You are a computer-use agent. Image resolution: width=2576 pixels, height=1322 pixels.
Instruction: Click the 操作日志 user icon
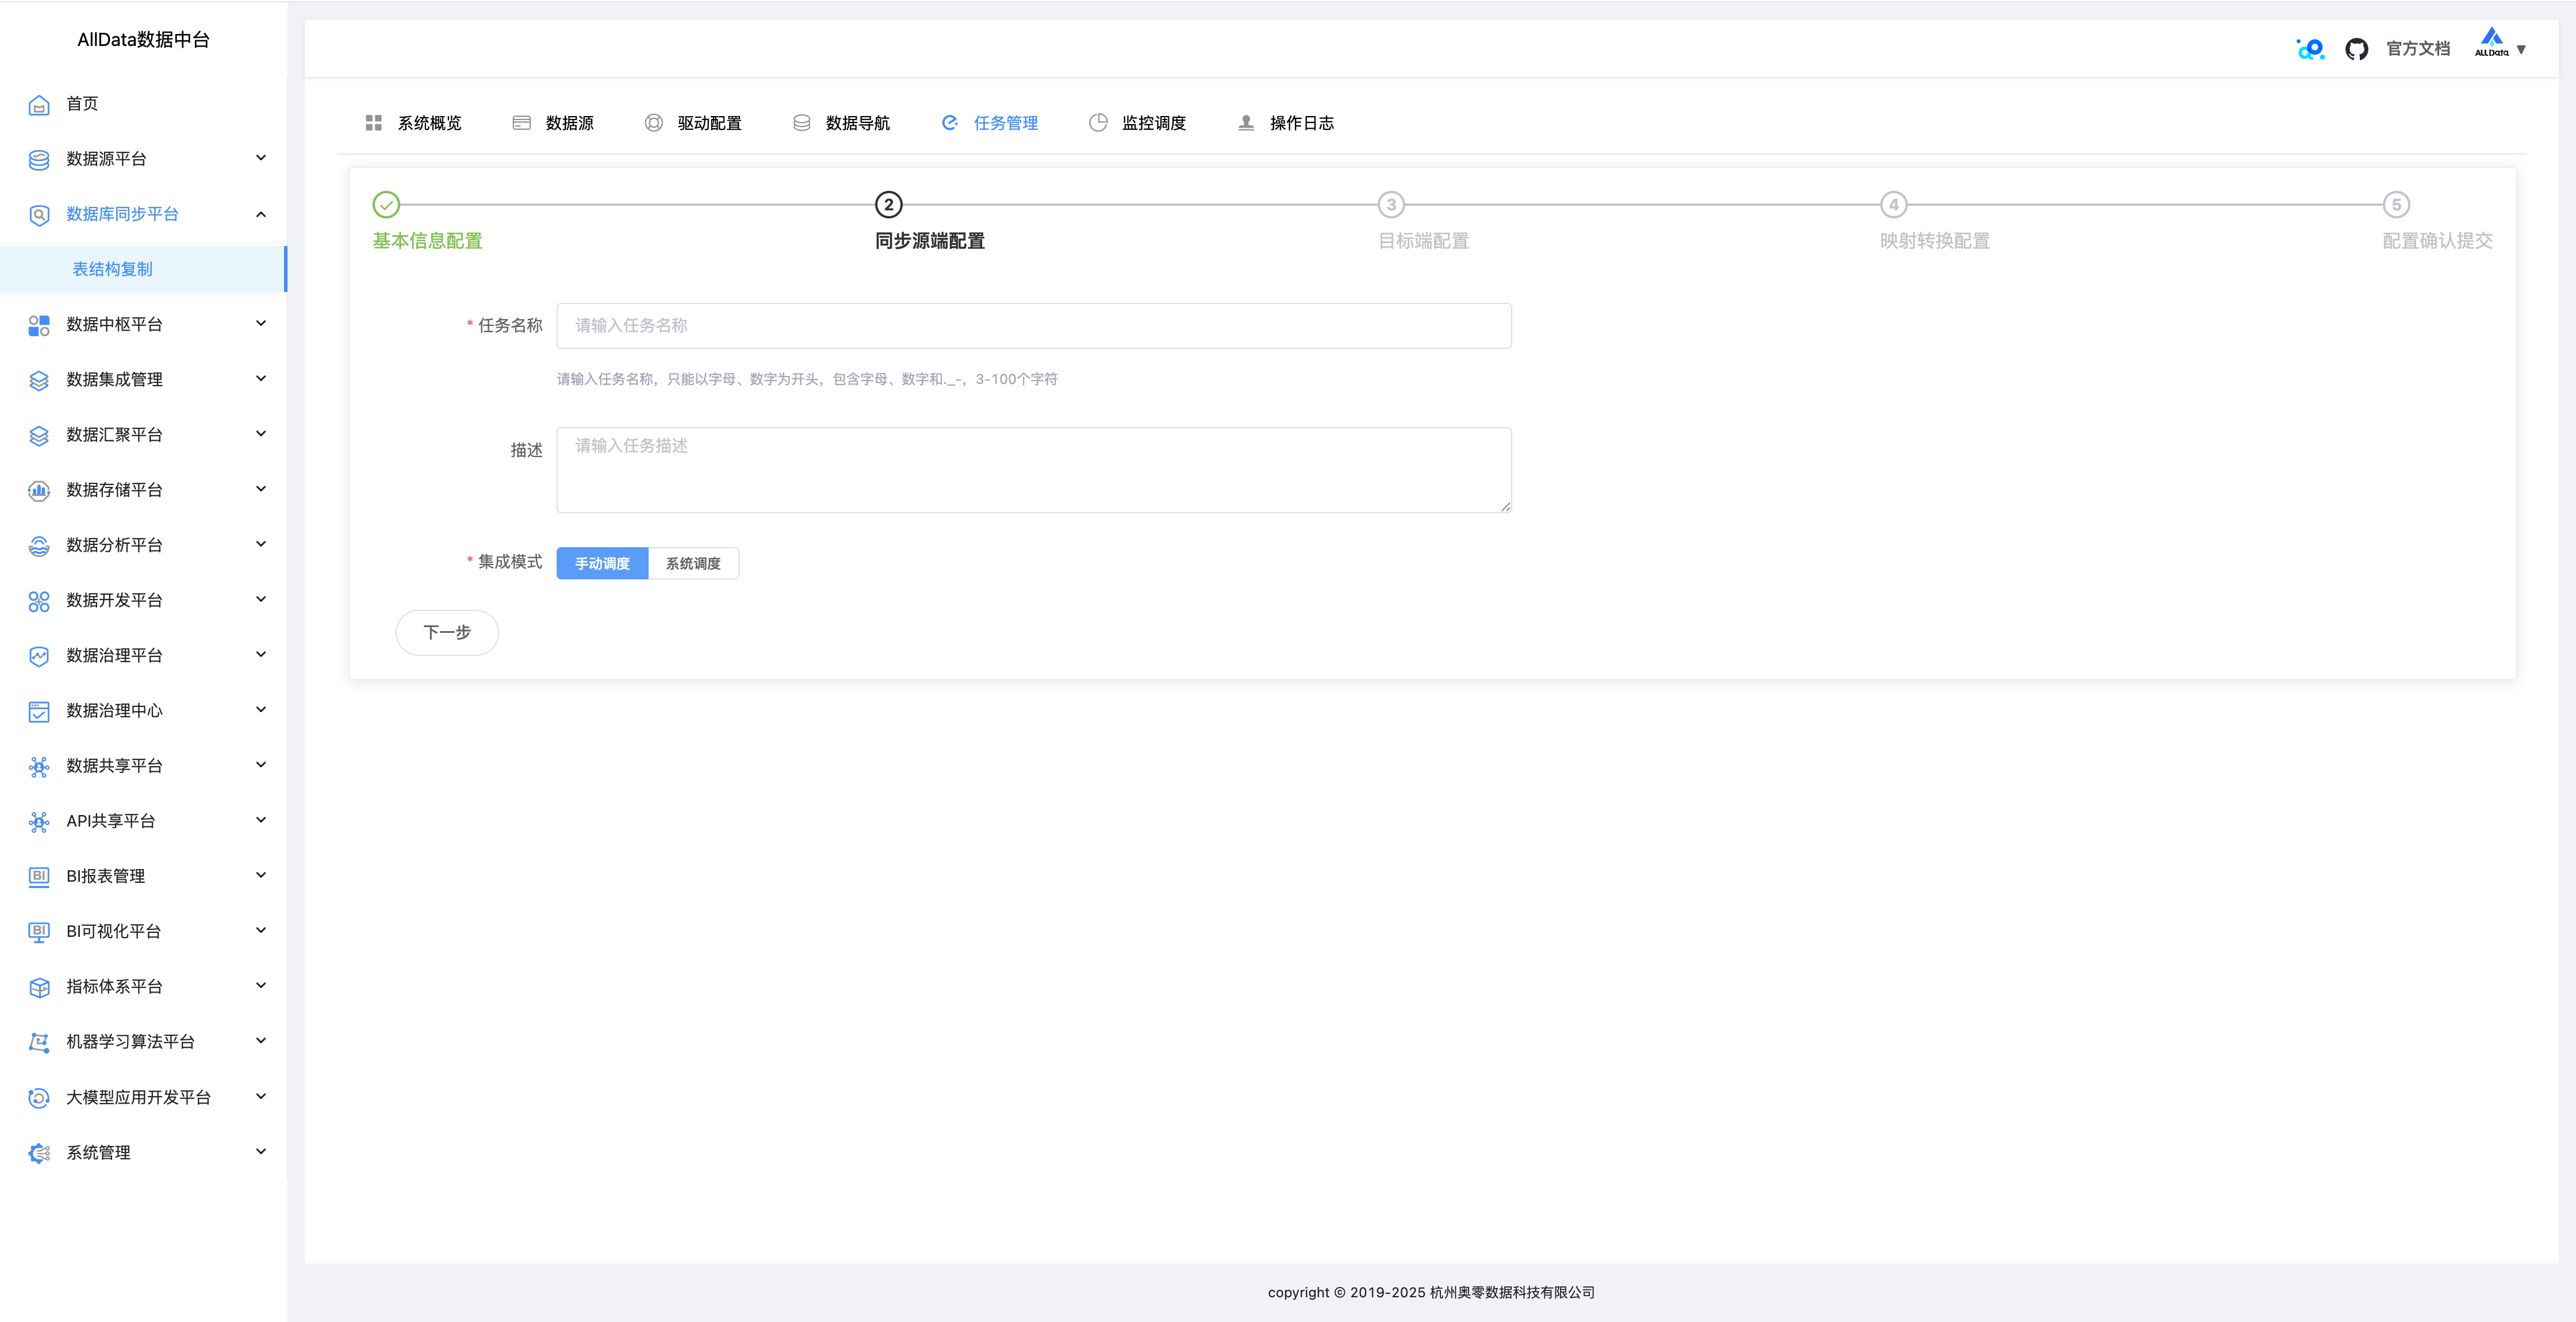pyautogui.click(x=1246, y=123)
